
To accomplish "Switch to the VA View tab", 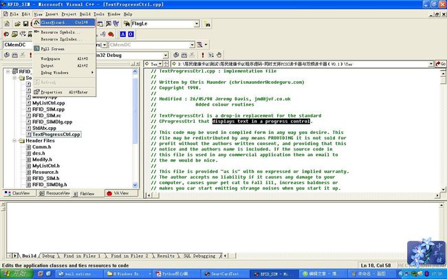I will coord(121,193).
